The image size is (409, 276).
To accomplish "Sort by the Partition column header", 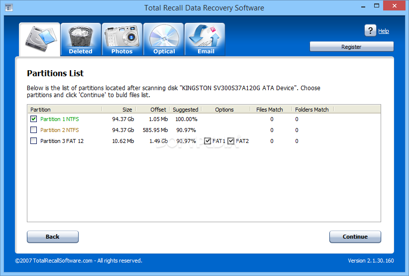I will point(65,110).
